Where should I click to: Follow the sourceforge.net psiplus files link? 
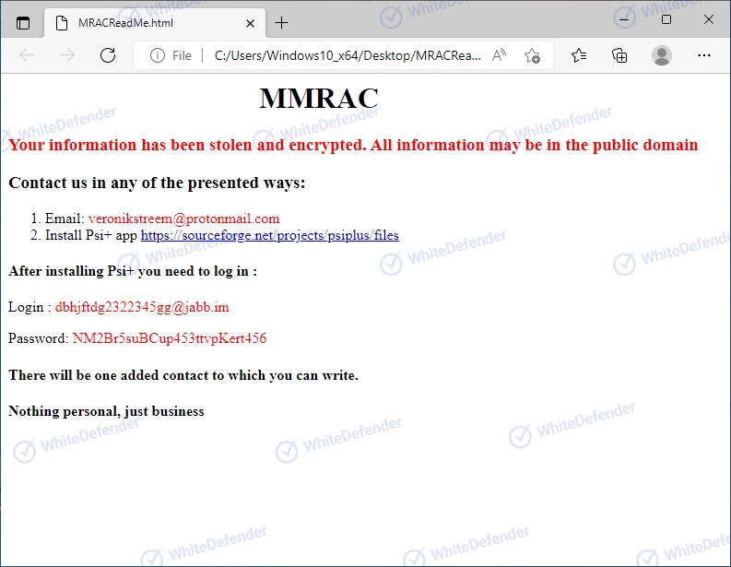click(x=269, y=235)
